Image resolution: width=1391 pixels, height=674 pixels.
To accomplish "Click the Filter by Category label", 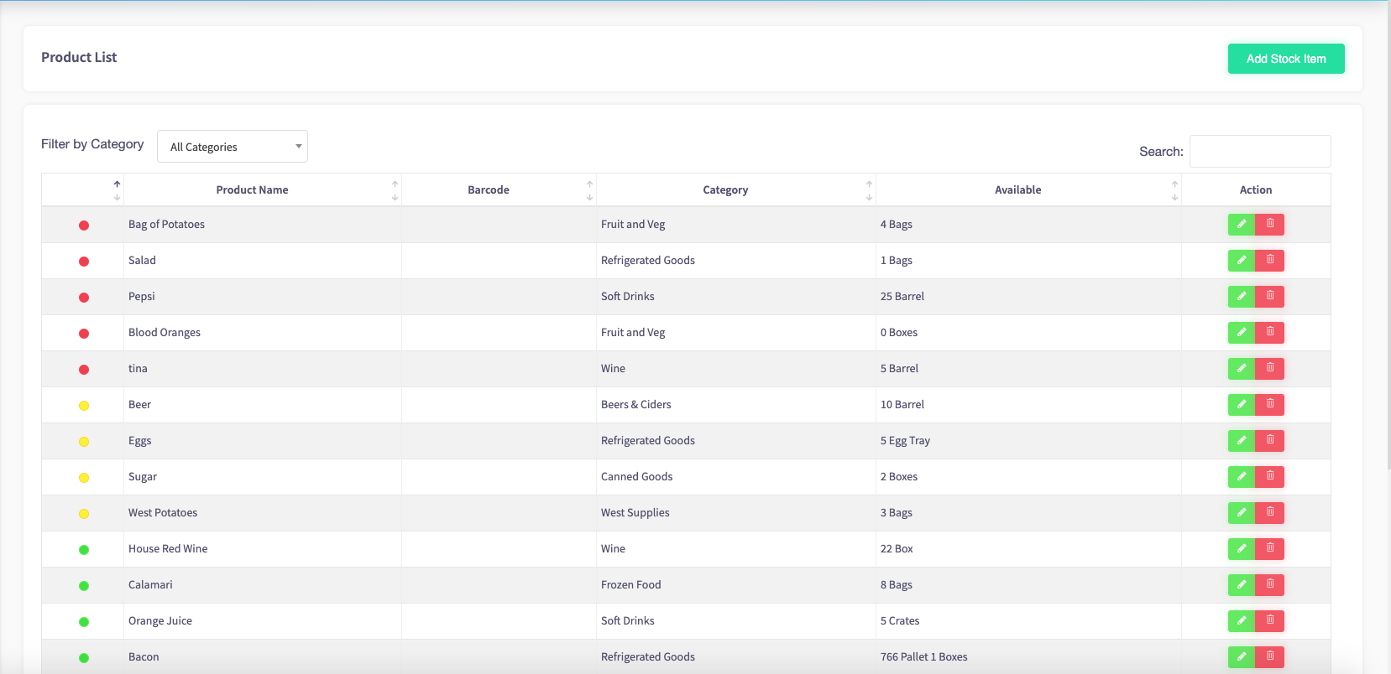I will pos(92,144).
